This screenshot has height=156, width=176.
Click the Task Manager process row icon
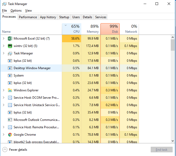tap(10, 53)
